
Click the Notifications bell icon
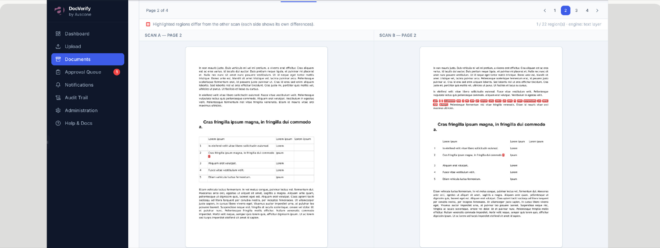coord(58,85)
